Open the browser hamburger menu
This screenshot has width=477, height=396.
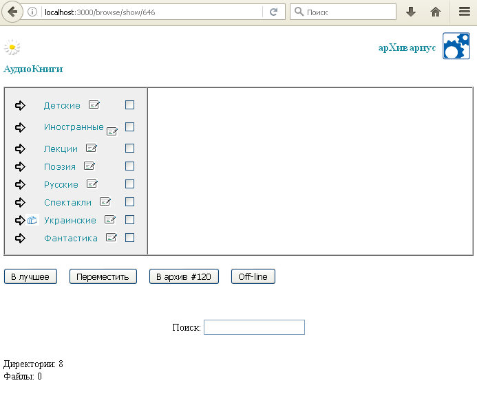464,12
